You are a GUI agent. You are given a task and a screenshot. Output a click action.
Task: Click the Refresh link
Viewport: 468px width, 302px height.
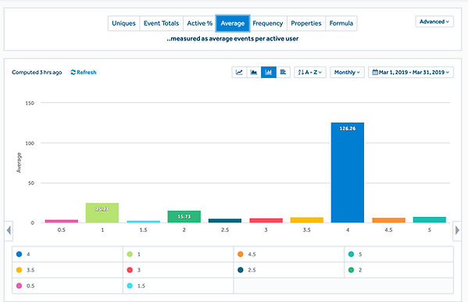tap(84, 72)
